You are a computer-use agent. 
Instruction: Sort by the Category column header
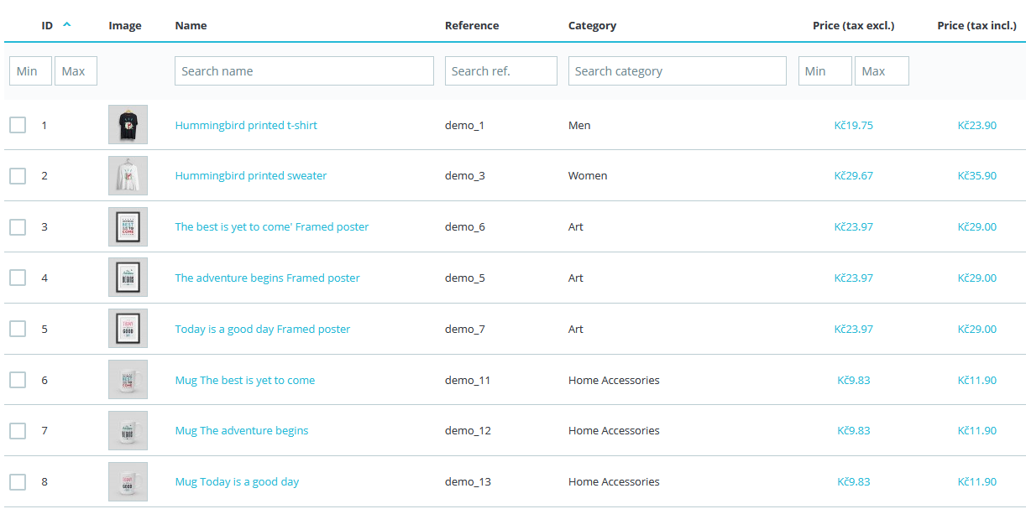[592, 25]
